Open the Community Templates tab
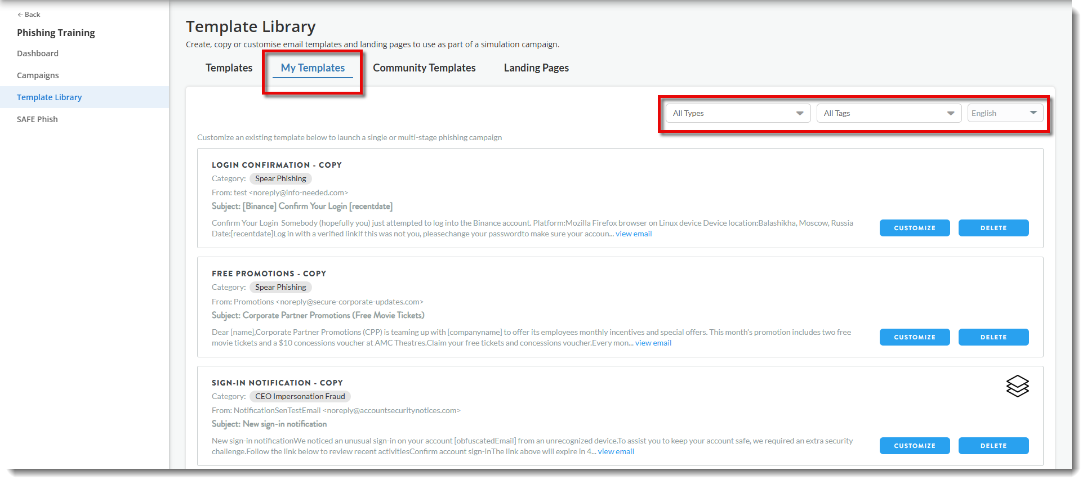 click(x=424, y=68)
